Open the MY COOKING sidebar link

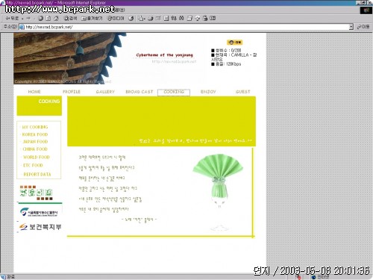pyautogui.click(x=35, y=127)
